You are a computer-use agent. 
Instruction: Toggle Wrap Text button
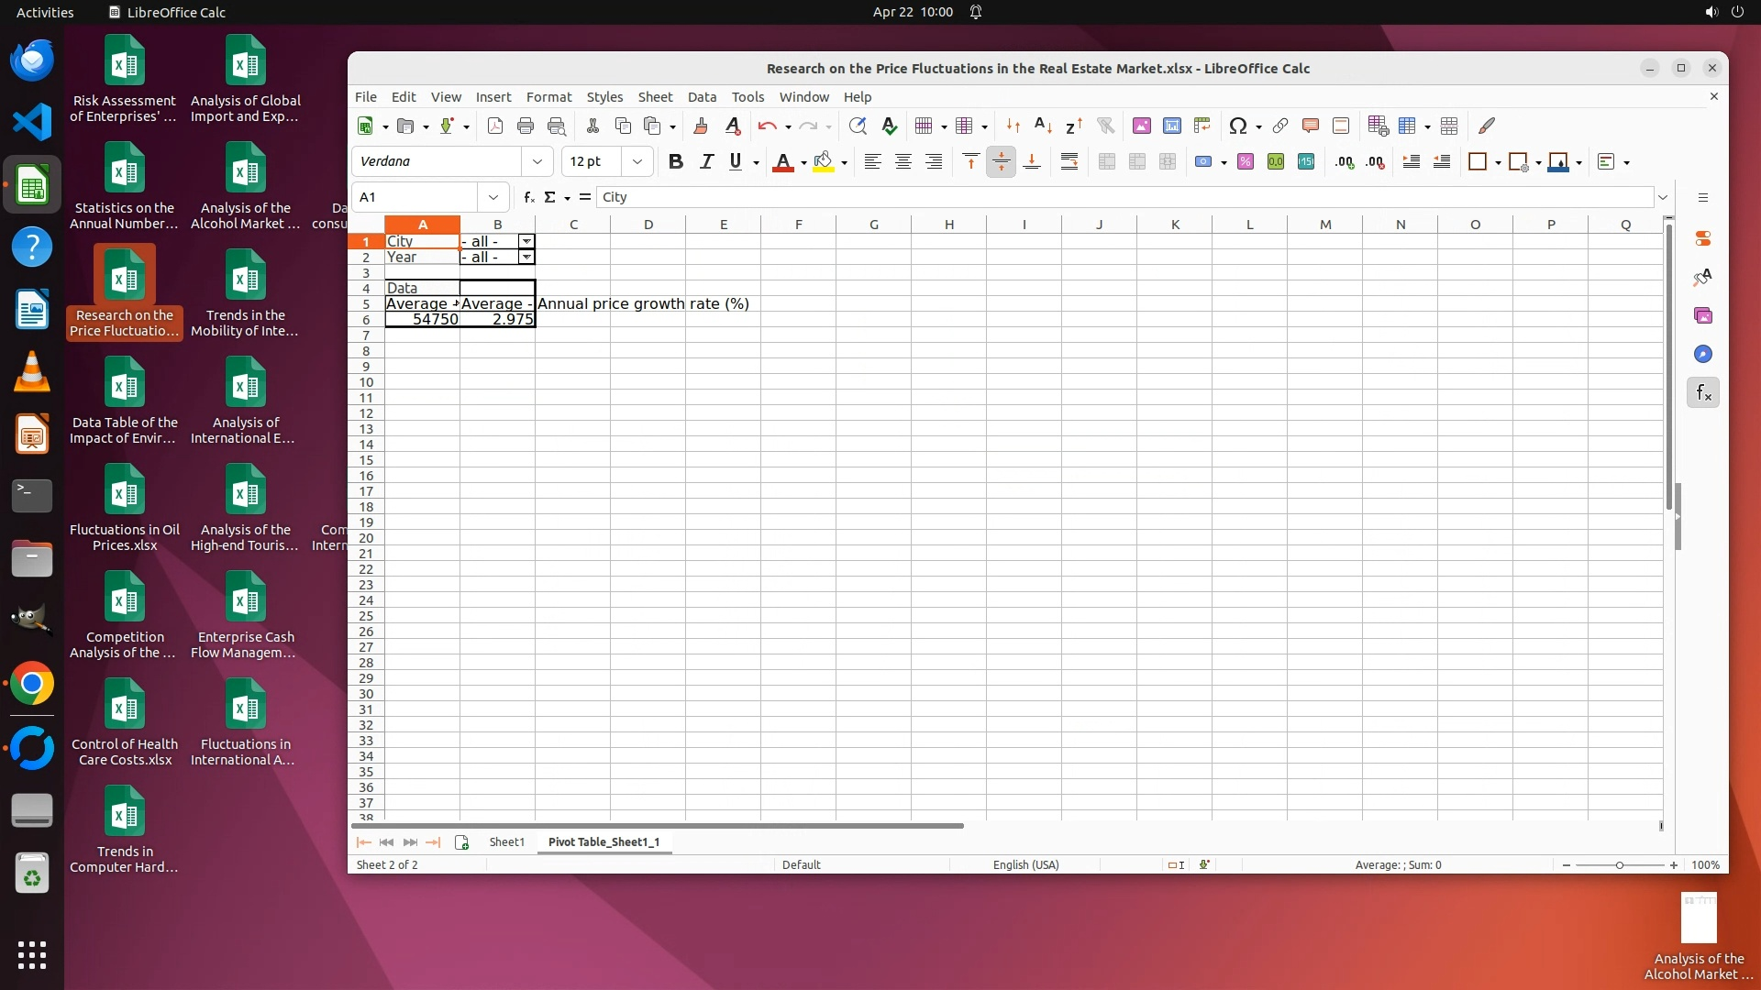coord(1069,162)
